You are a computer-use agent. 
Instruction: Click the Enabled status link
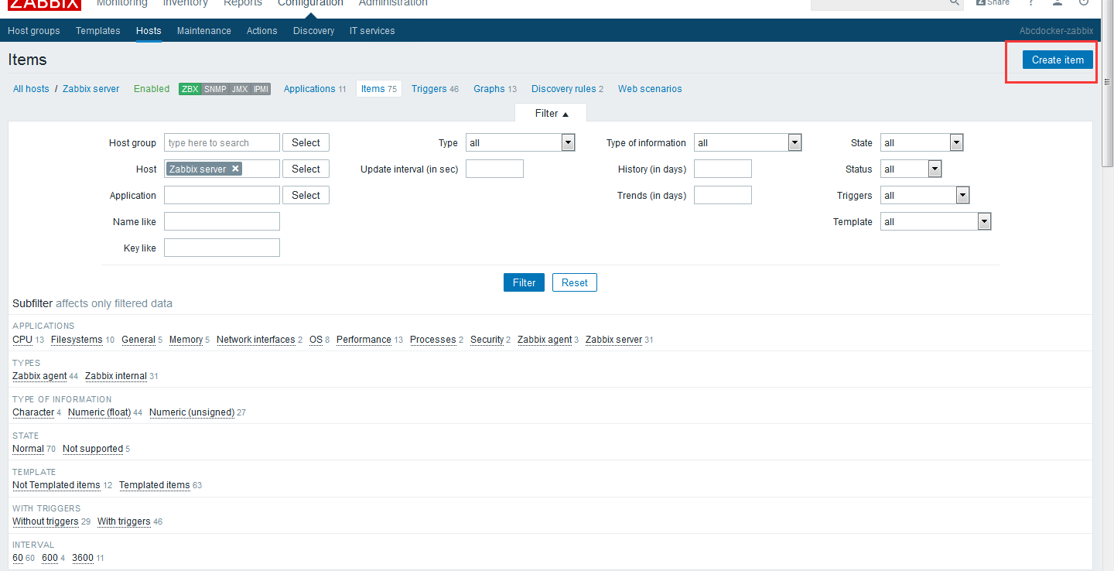(x=152, y=89)
